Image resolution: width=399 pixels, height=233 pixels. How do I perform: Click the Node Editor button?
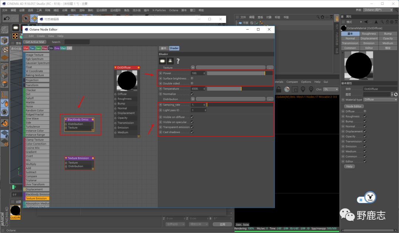[x=354, y=106]
